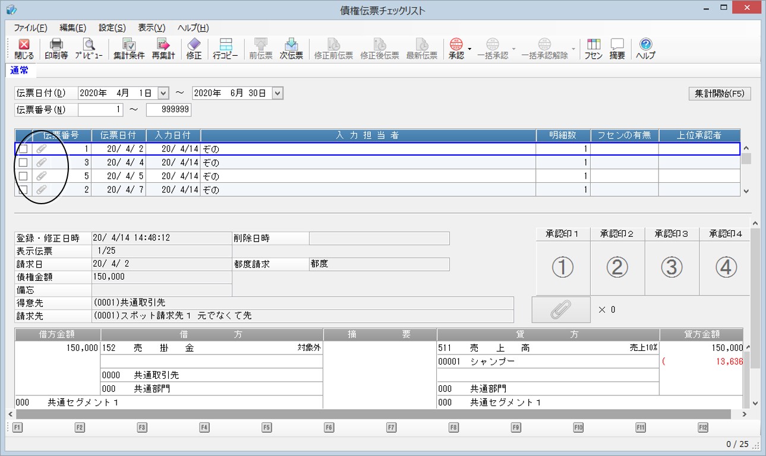Open 印刷等 print options

click(56, 49)
